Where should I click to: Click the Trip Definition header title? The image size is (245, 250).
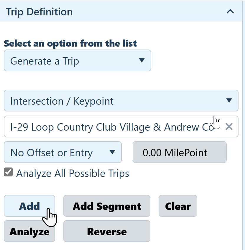tap(39, 12)
